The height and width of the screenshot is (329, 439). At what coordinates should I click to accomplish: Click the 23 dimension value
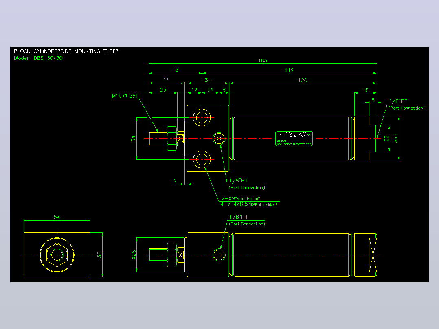(163, 90)
